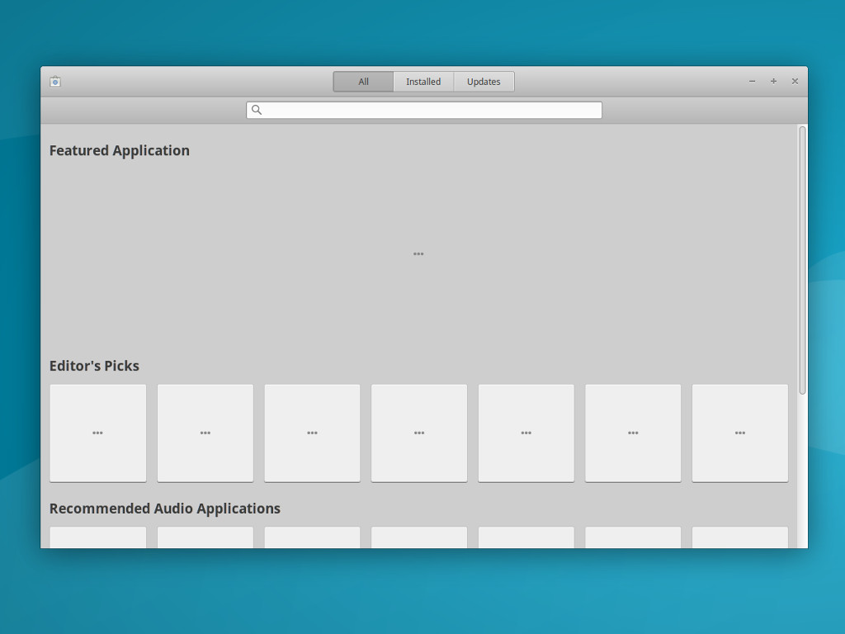Image resolution: width=845 pixels, height=634 pixels.
Task: Show the Updates tab
Action: [x=484, y=82]
